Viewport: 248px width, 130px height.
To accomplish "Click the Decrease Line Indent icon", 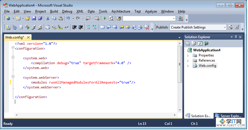I will [74, 27].
